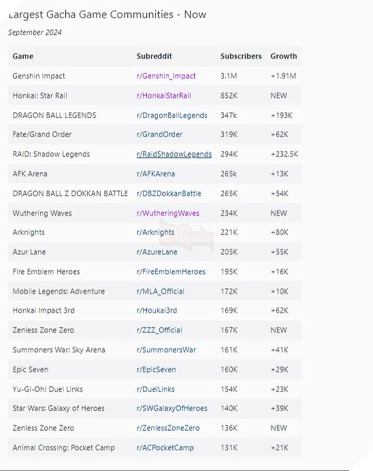Open the r/ACPocketCamp link
Viewport: 373px width, 471px height.
(x=165, y=447)
